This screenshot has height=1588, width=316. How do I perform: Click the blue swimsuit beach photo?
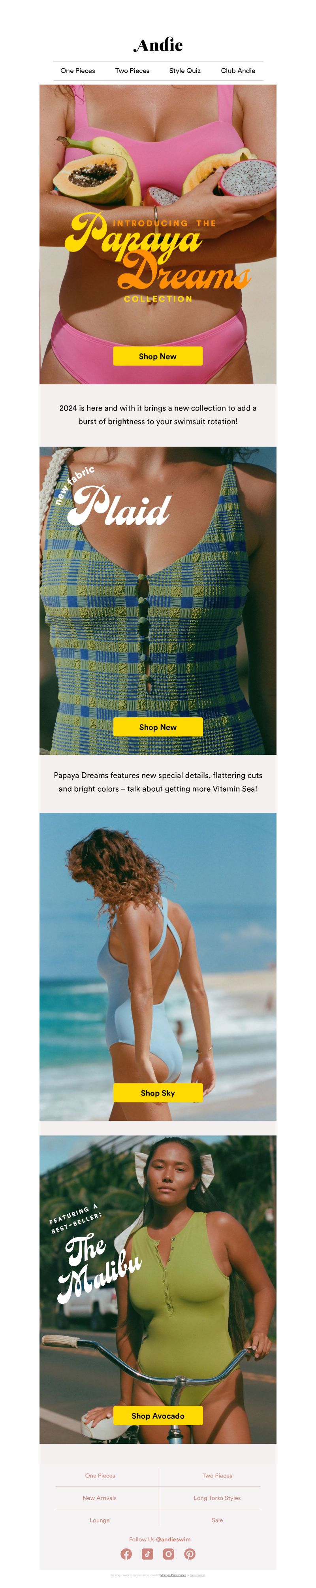pos(158,967)
